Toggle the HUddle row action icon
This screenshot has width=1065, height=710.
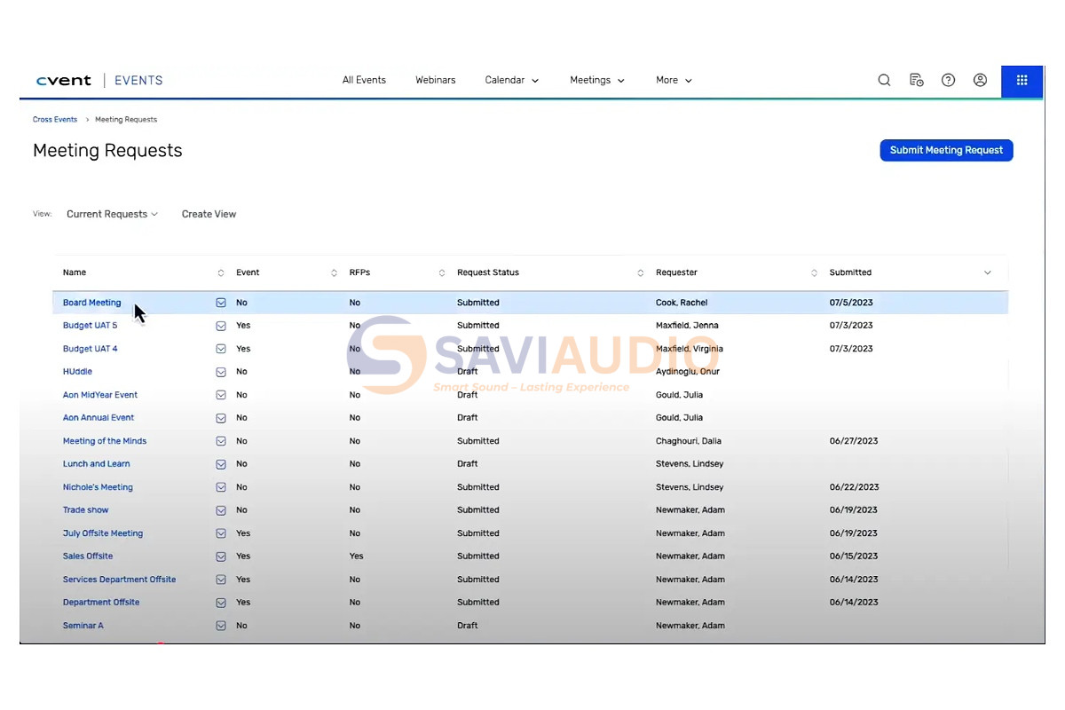tap(221, 372)
